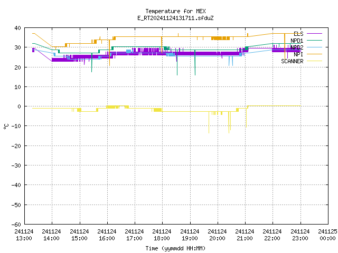
Task: Click the y-axis label -10
Action: pos(16,126)
